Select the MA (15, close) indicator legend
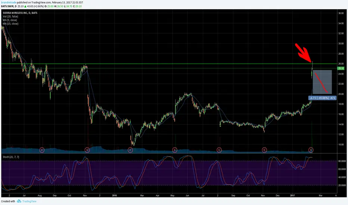 [10, 23]
